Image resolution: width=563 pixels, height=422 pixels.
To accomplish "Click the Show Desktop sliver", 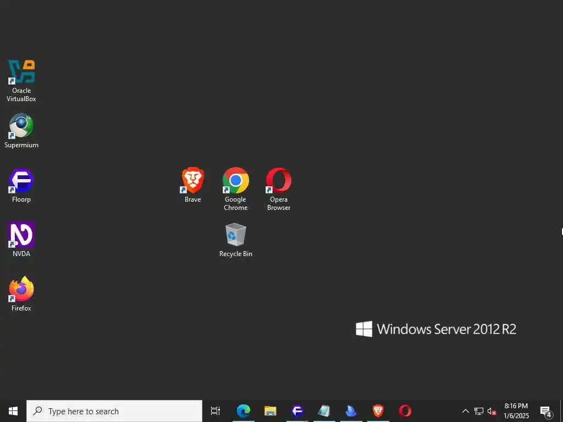I will click(x=561, y=411).
